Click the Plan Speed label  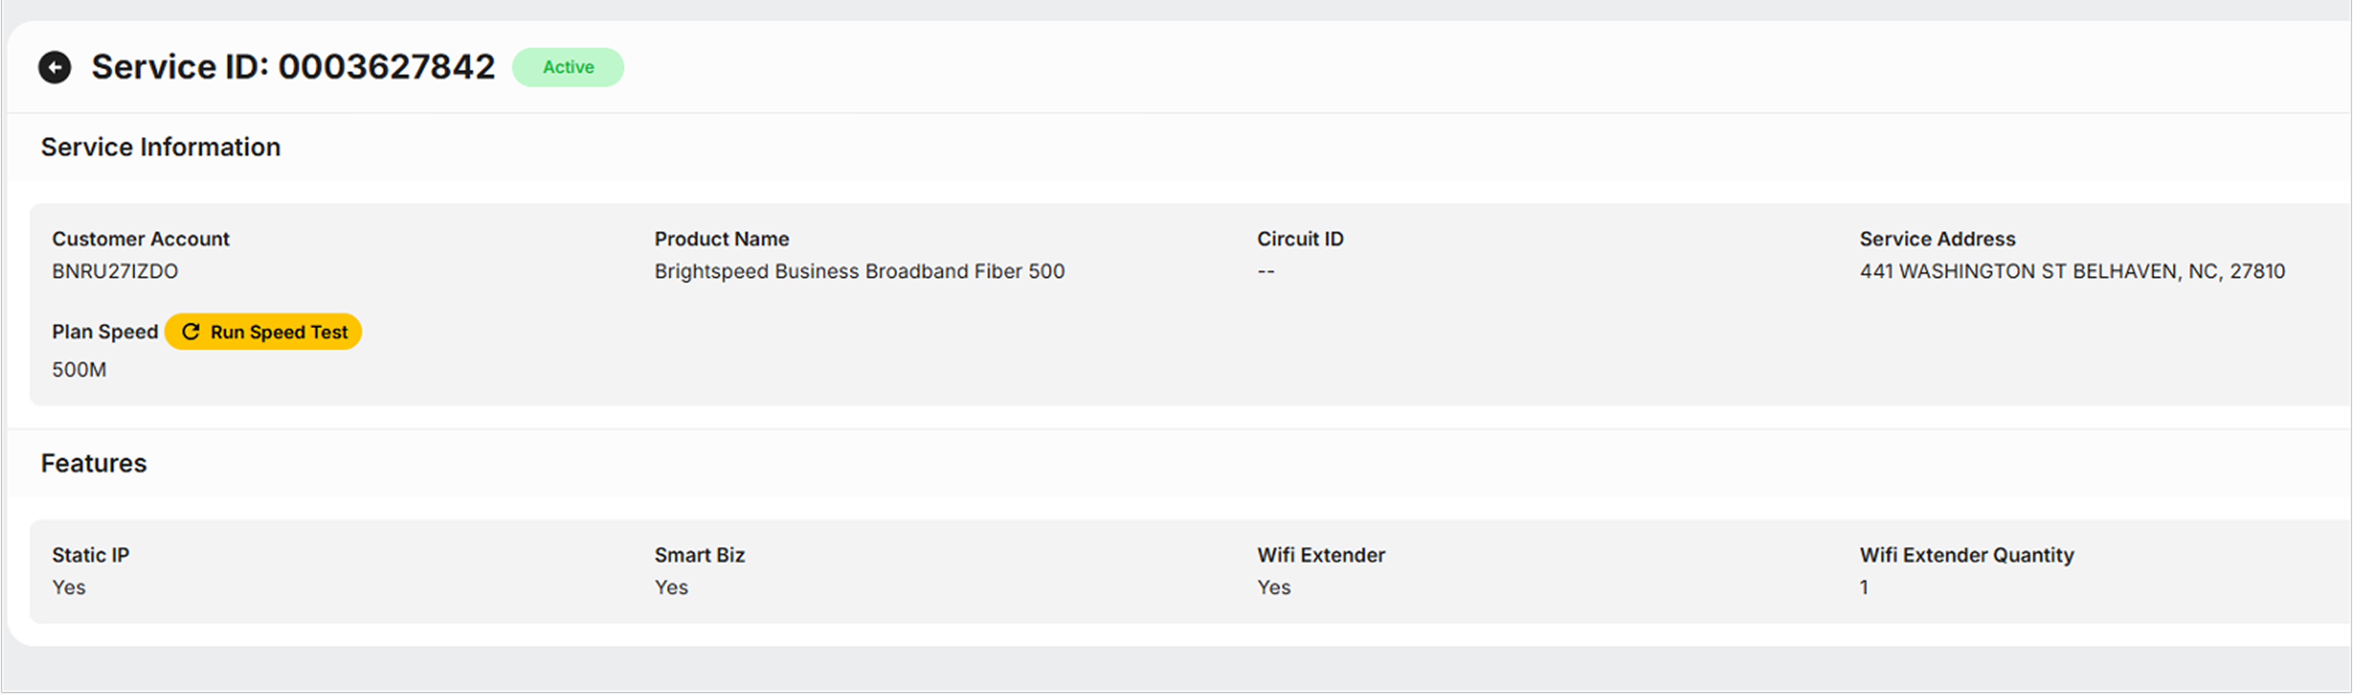[x=105, y=331]
